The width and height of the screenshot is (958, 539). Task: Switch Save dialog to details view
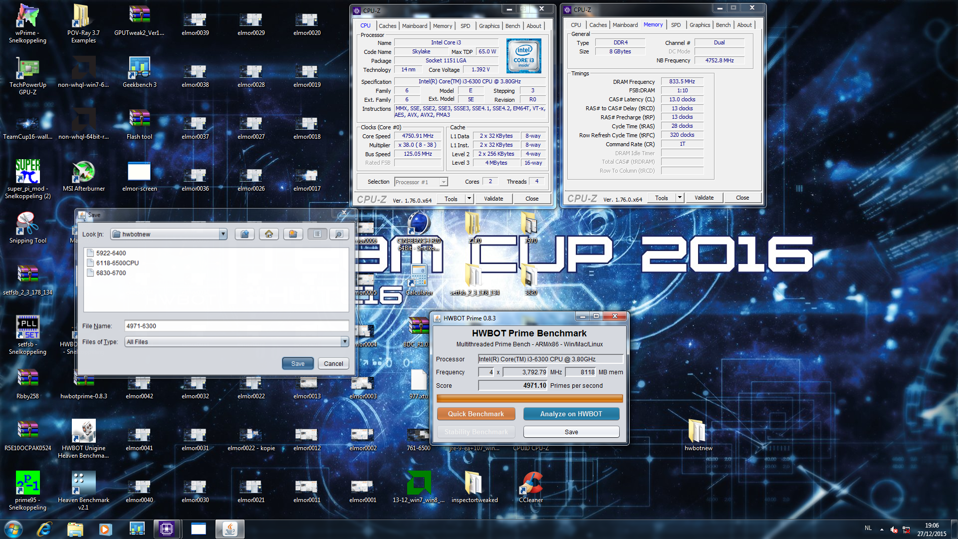(x=339, y=234)
